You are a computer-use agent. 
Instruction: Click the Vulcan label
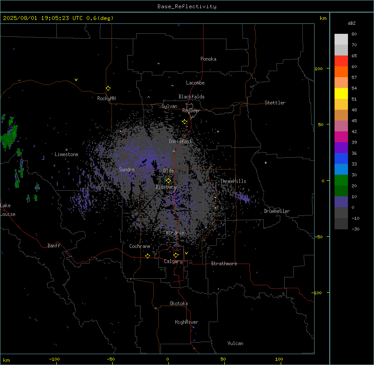tap(236, 343)
